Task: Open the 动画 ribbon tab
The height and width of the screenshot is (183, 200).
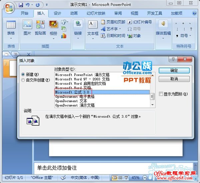Action: pyautogui.click(x=74, y=13)
